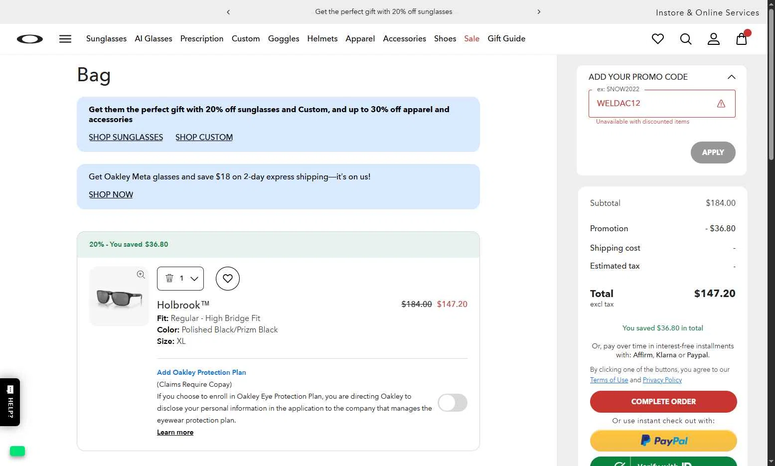Click 'You saved $36.80 in total' text
Screen dimensions: 775x466
tap(663, 328)
